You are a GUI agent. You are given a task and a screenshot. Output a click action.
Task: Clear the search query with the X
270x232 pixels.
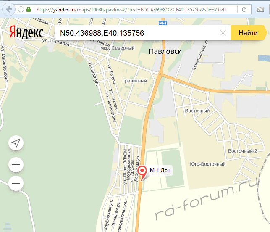223,33
